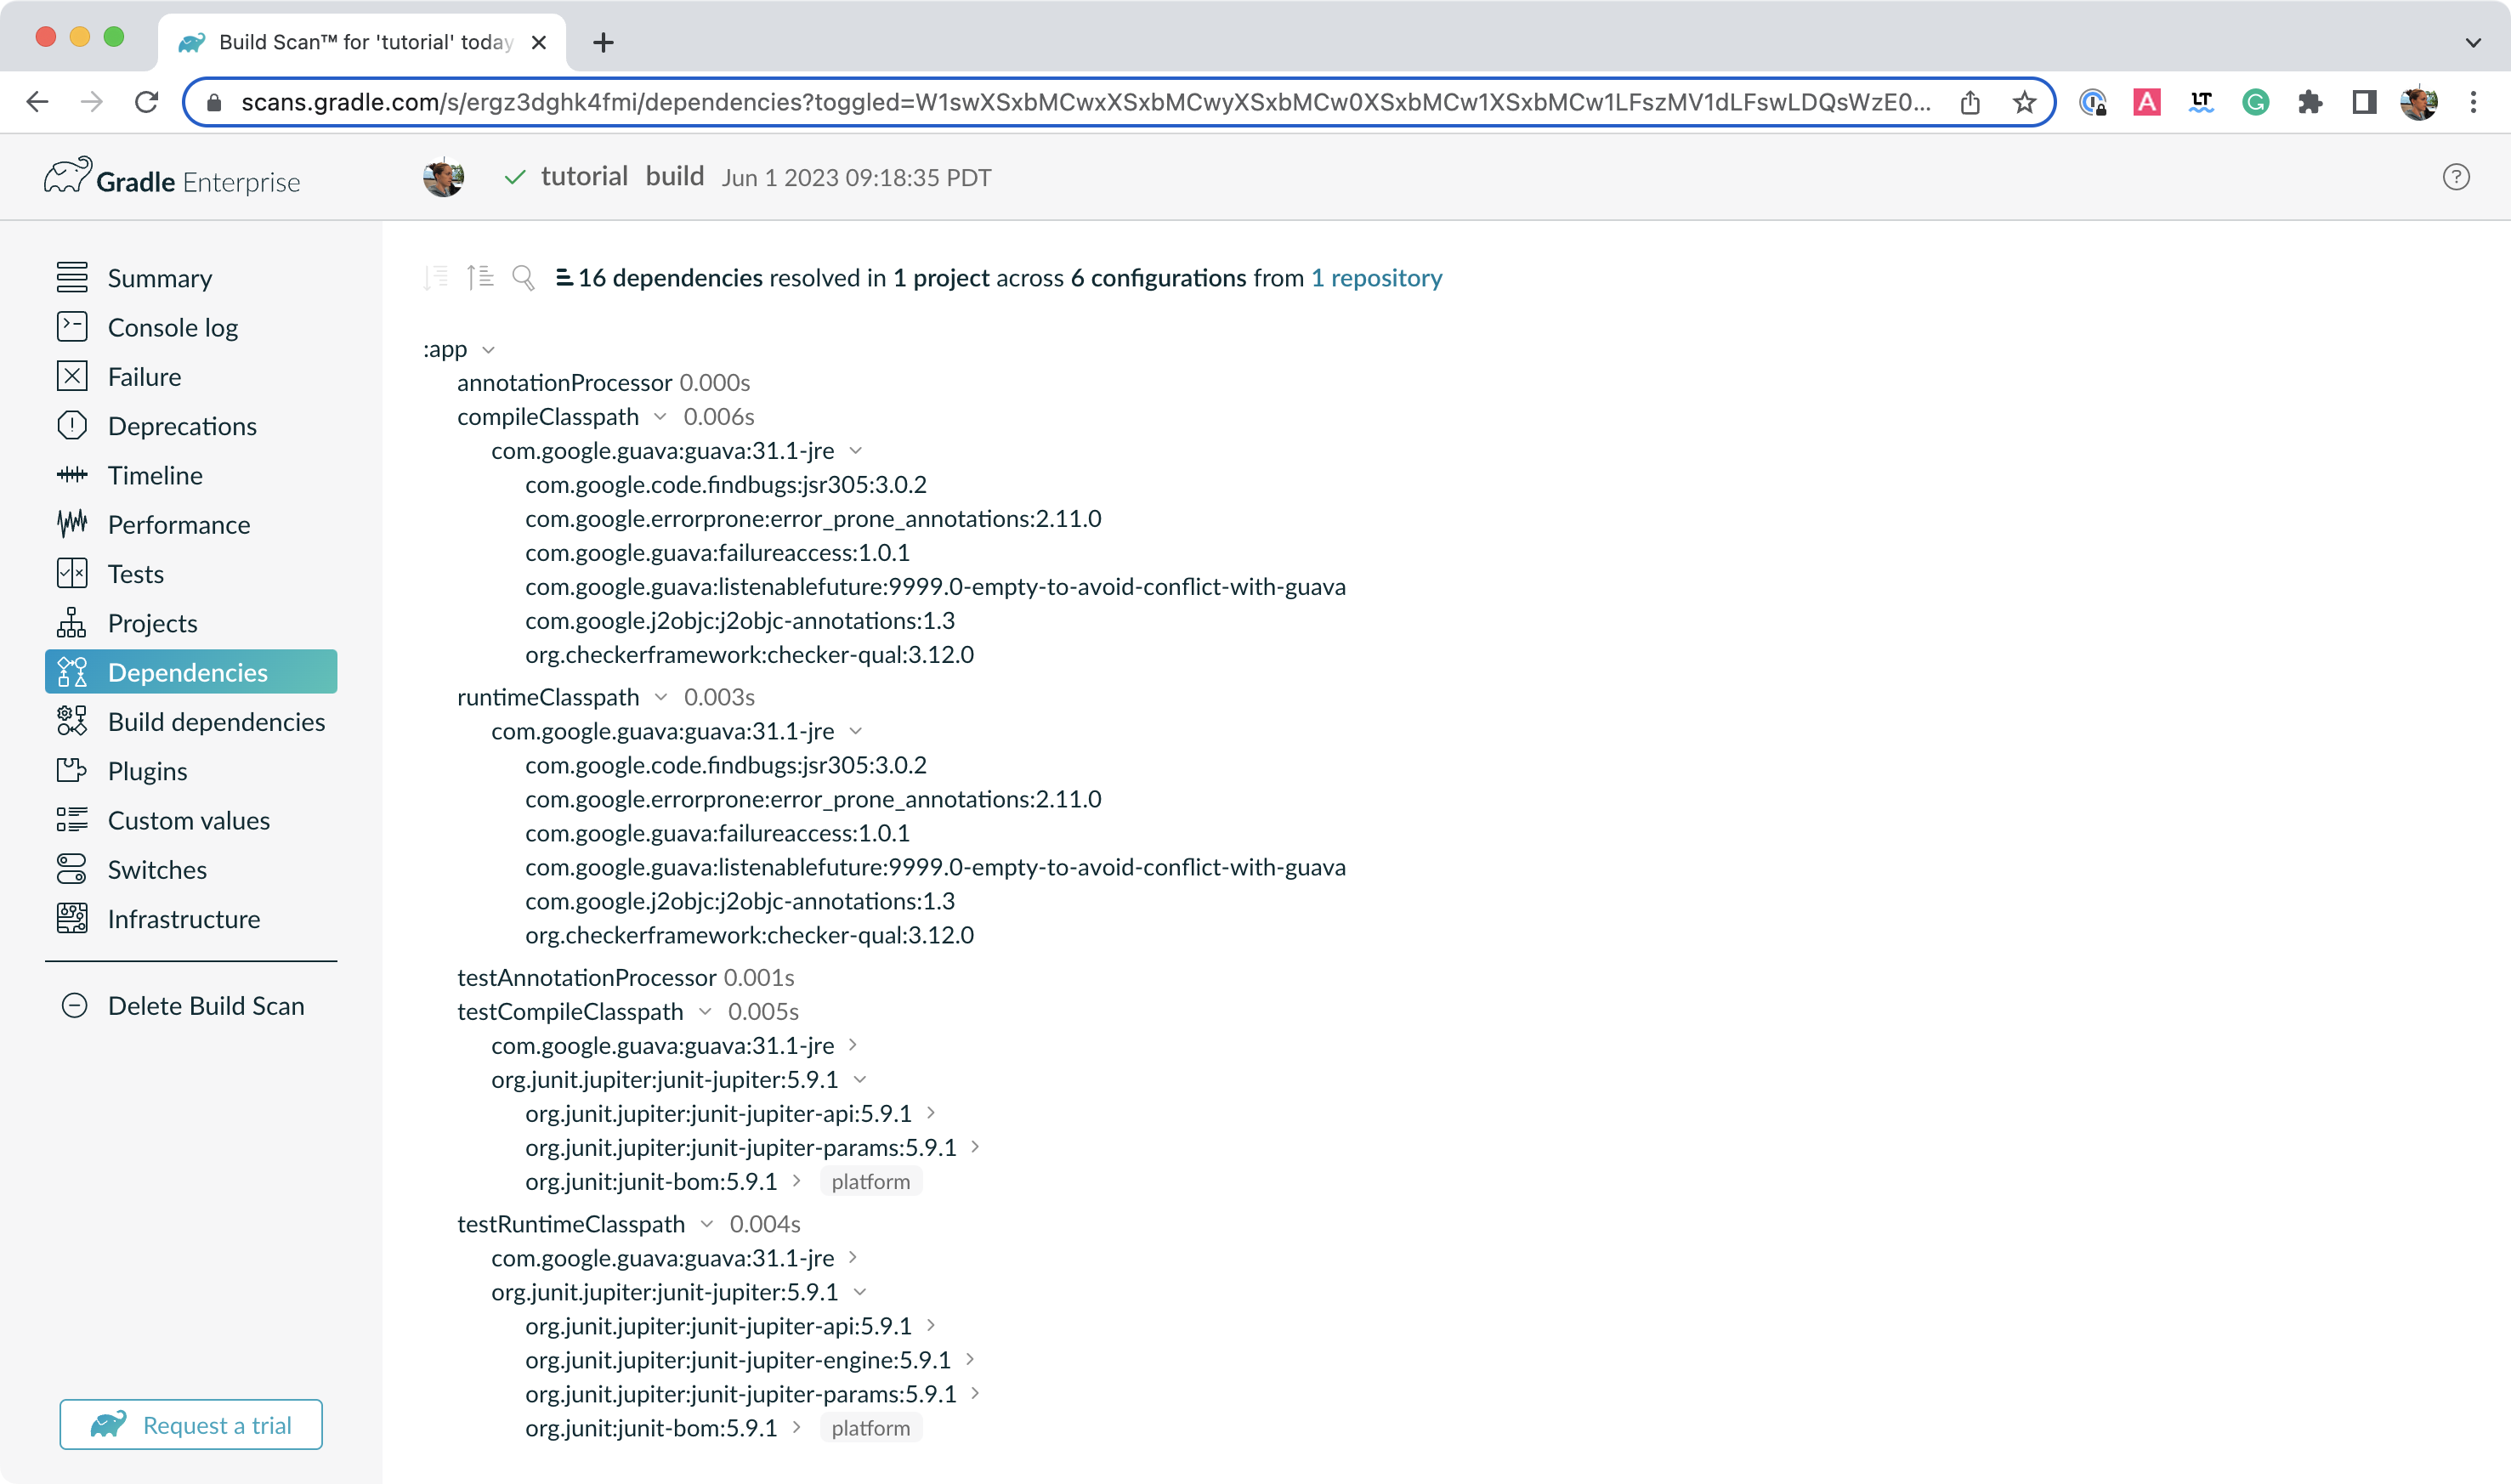Open the Failure section icon
This screenshot has width=2511, height=1484.
(71, 376)
